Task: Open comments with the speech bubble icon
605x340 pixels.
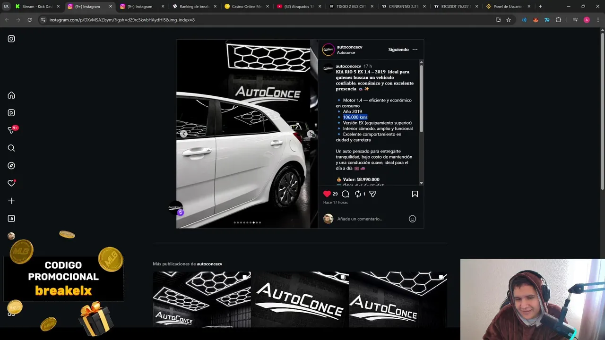Action: tap(346, 194)
